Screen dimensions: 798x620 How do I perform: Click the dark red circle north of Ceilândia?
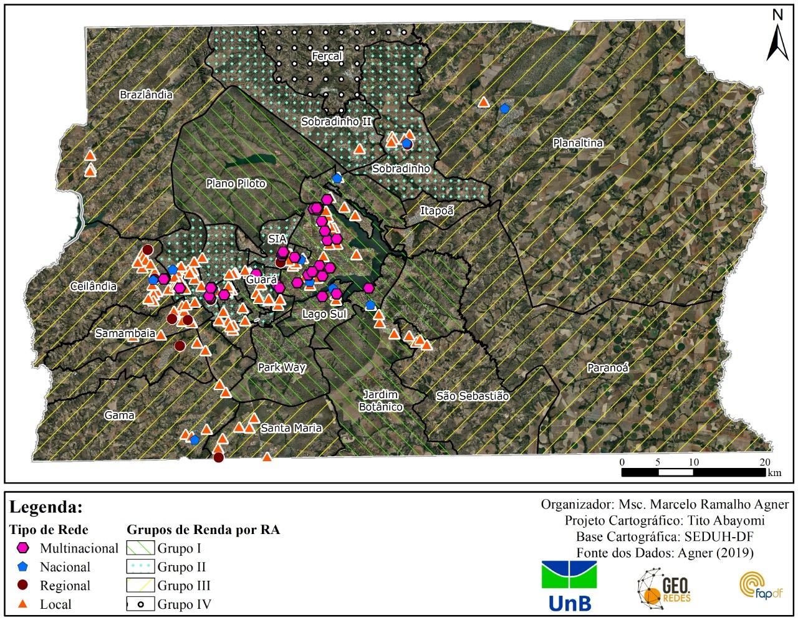tap(147, 250)
